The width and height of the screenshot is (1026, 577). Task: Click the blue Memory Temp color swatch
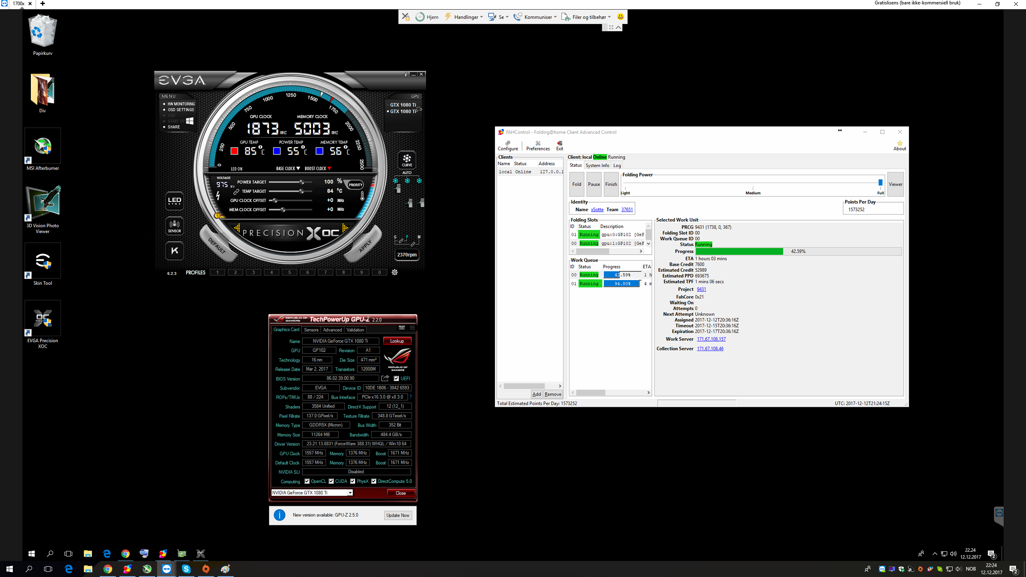(x=319, y=151)
